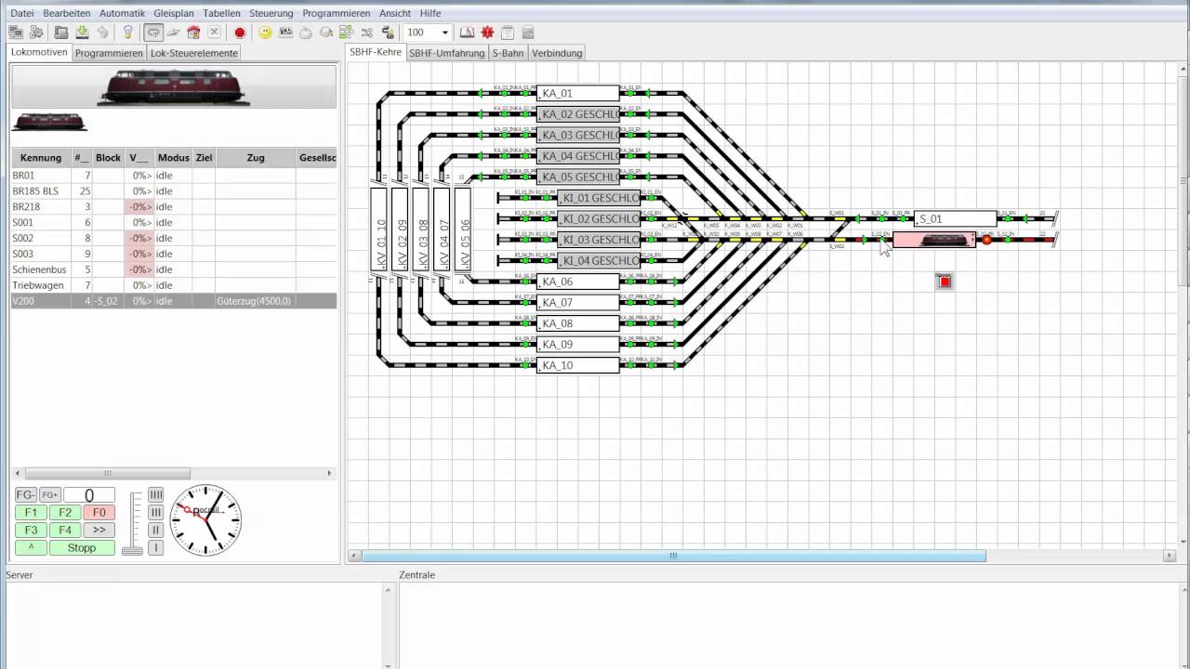Set speed step III button
This screenshot has width=1190, height=669.
point(156,512)
